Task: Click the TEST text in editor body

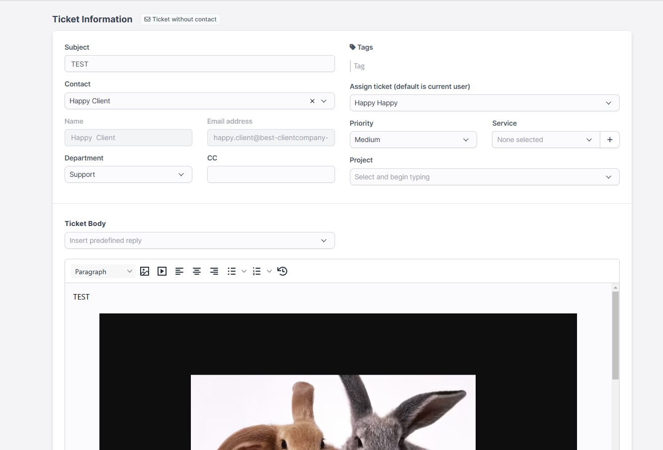Action: [x=82, y=297]
